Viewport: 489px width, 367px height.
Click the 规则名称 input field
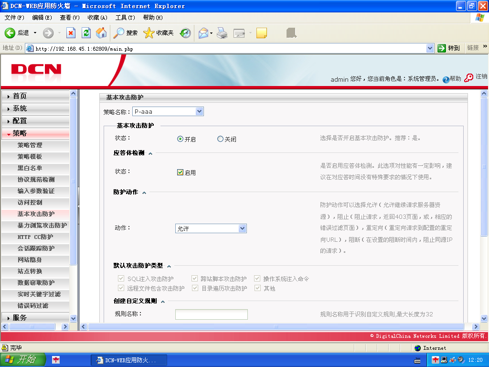212,314
